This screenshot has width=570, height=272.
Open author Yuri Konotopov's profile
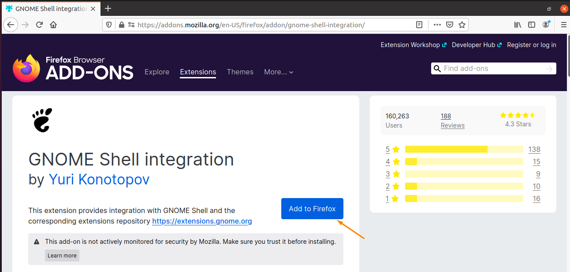99,179
